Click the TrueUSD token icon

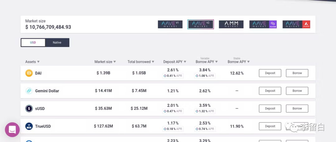[x=29, y=126]
